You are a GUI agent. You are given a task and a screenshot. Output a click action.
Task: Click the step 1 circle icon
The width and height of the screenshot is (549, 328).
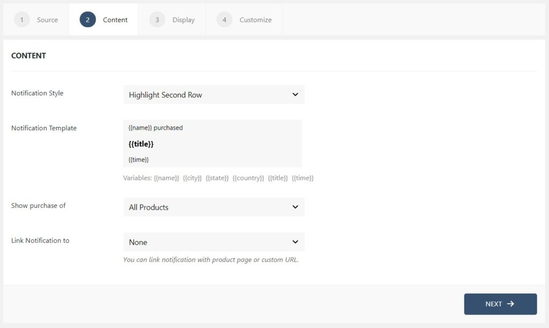pos(22,19)
